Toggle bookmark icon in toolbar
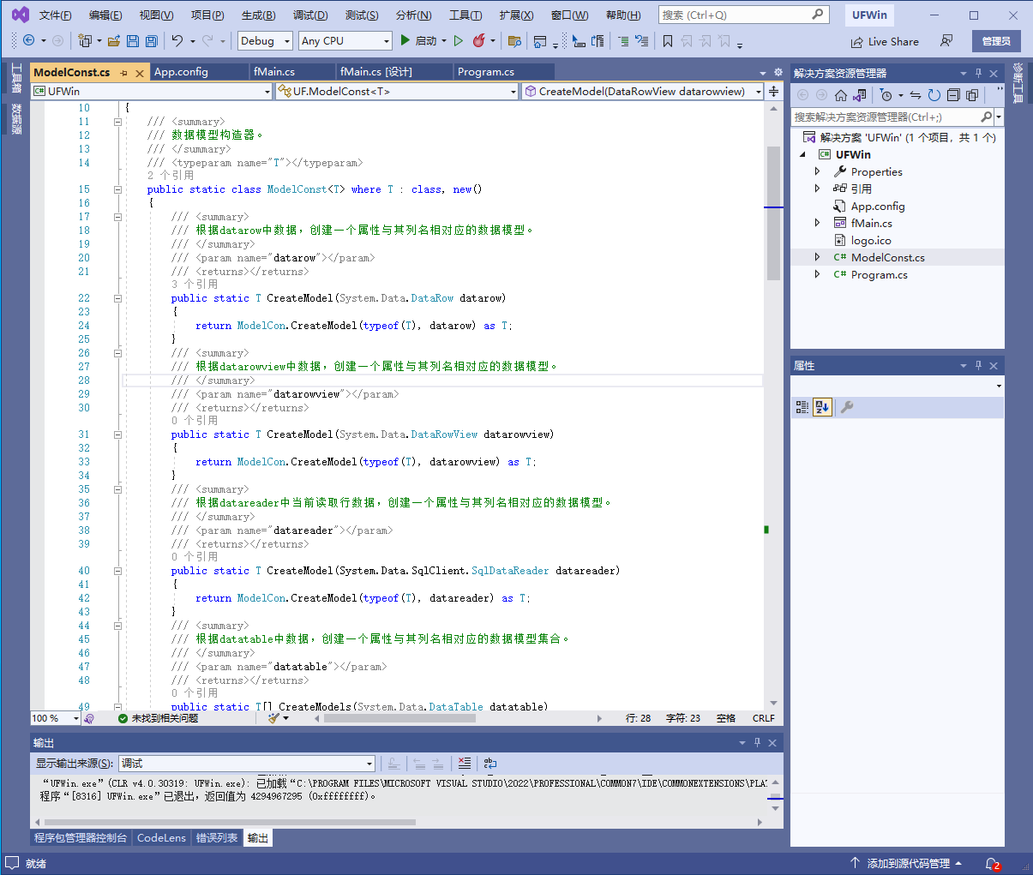Image resolution: width=1033 pixels, height=875 pixels. 668,40
